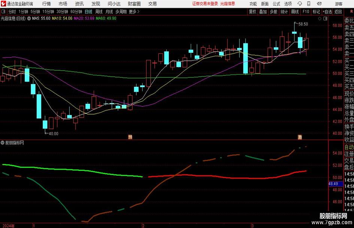Image resolution: width=354 pixels, height=228 pixels.
Task: Open F10 company info
Action: 306,12
